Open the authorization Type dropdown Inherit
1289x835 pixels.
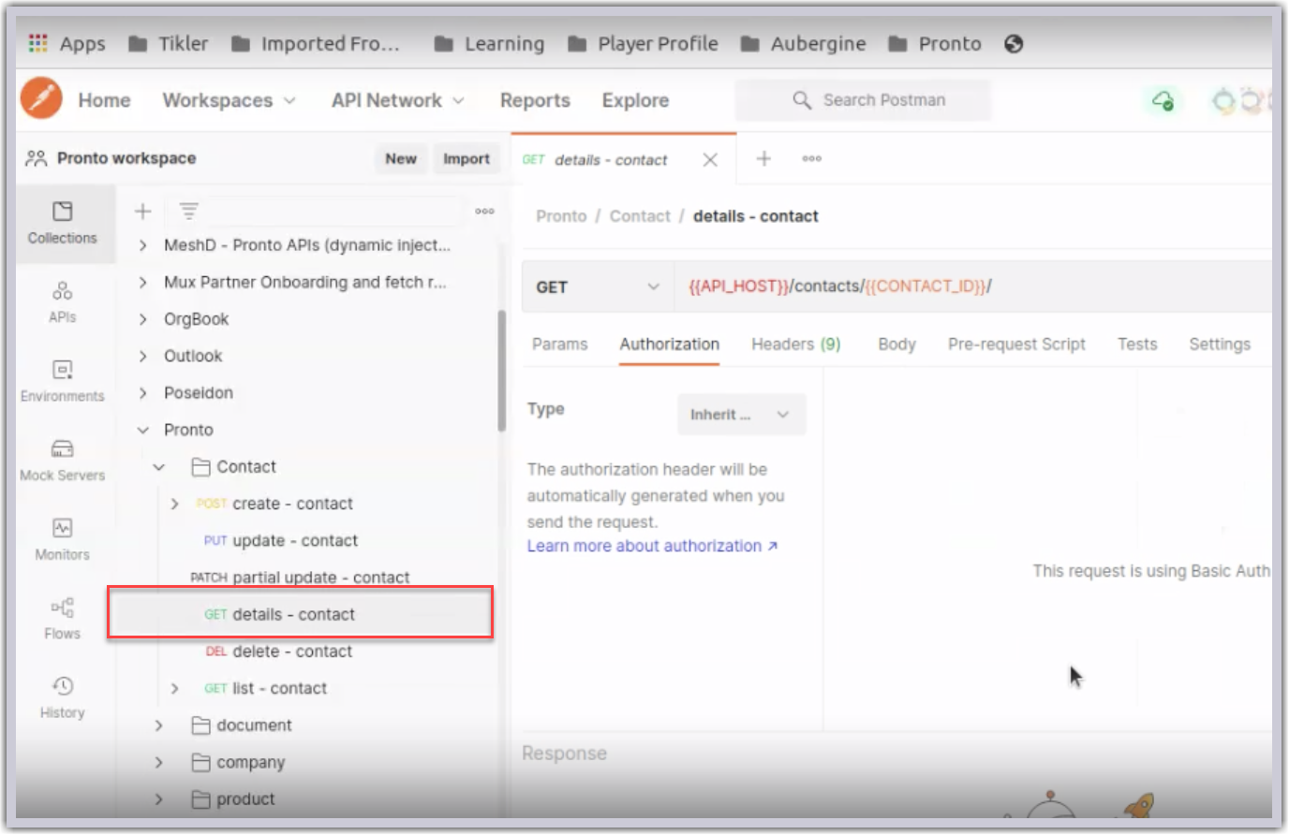tap(741, 415)
